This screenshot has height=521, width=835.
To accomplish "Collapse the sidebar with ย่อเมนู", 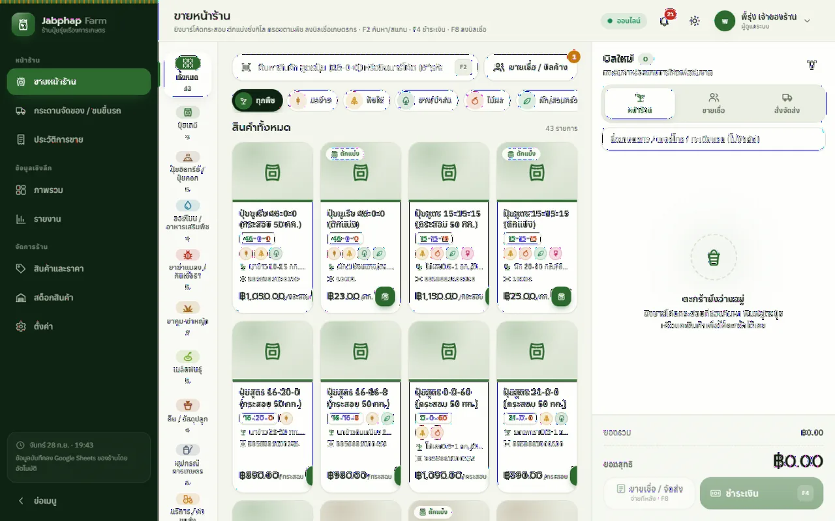I will click(x=79, y=501).
